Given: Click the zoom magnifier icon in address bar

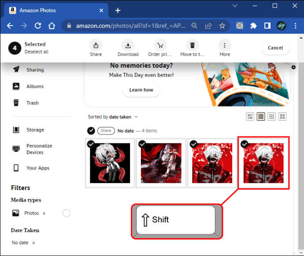Looking at the screenshot, I should click(x=194, y=26).
